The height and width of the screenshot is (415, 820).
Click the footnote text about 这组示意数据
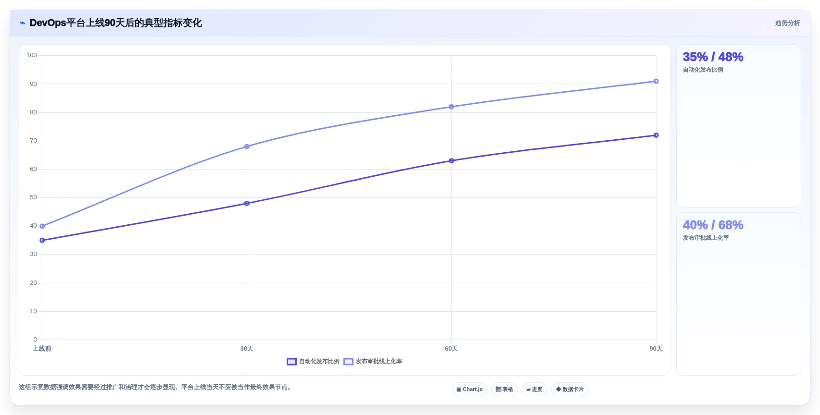coord(155,387)
